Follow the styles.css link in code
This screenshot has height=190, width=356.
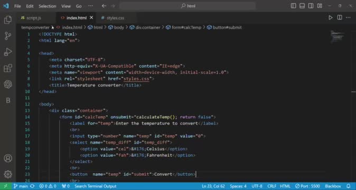click(x=136, y=79)
